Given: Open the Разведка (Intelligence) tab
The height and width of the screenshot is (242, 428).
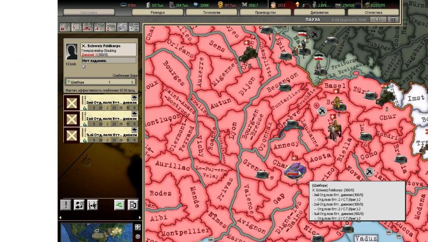Looking at the screenshot, I should pos(158,13).
